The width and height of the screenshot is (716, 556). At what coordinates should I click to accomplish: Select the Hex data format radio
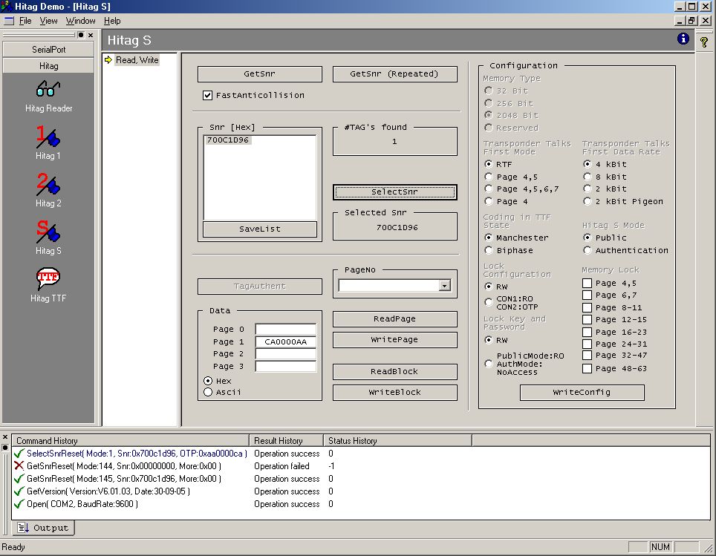(208, 381)
